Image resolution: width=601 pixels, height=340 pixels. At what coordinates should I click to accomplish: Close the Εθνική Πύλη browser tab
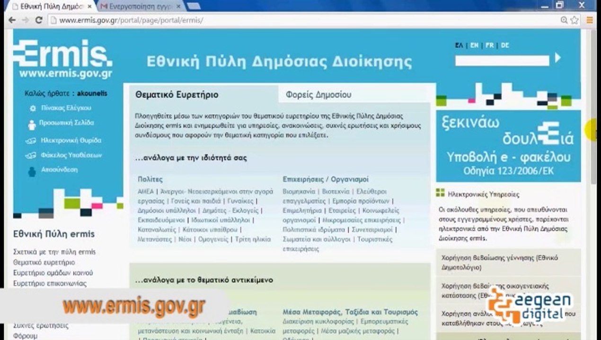[89, 6]
